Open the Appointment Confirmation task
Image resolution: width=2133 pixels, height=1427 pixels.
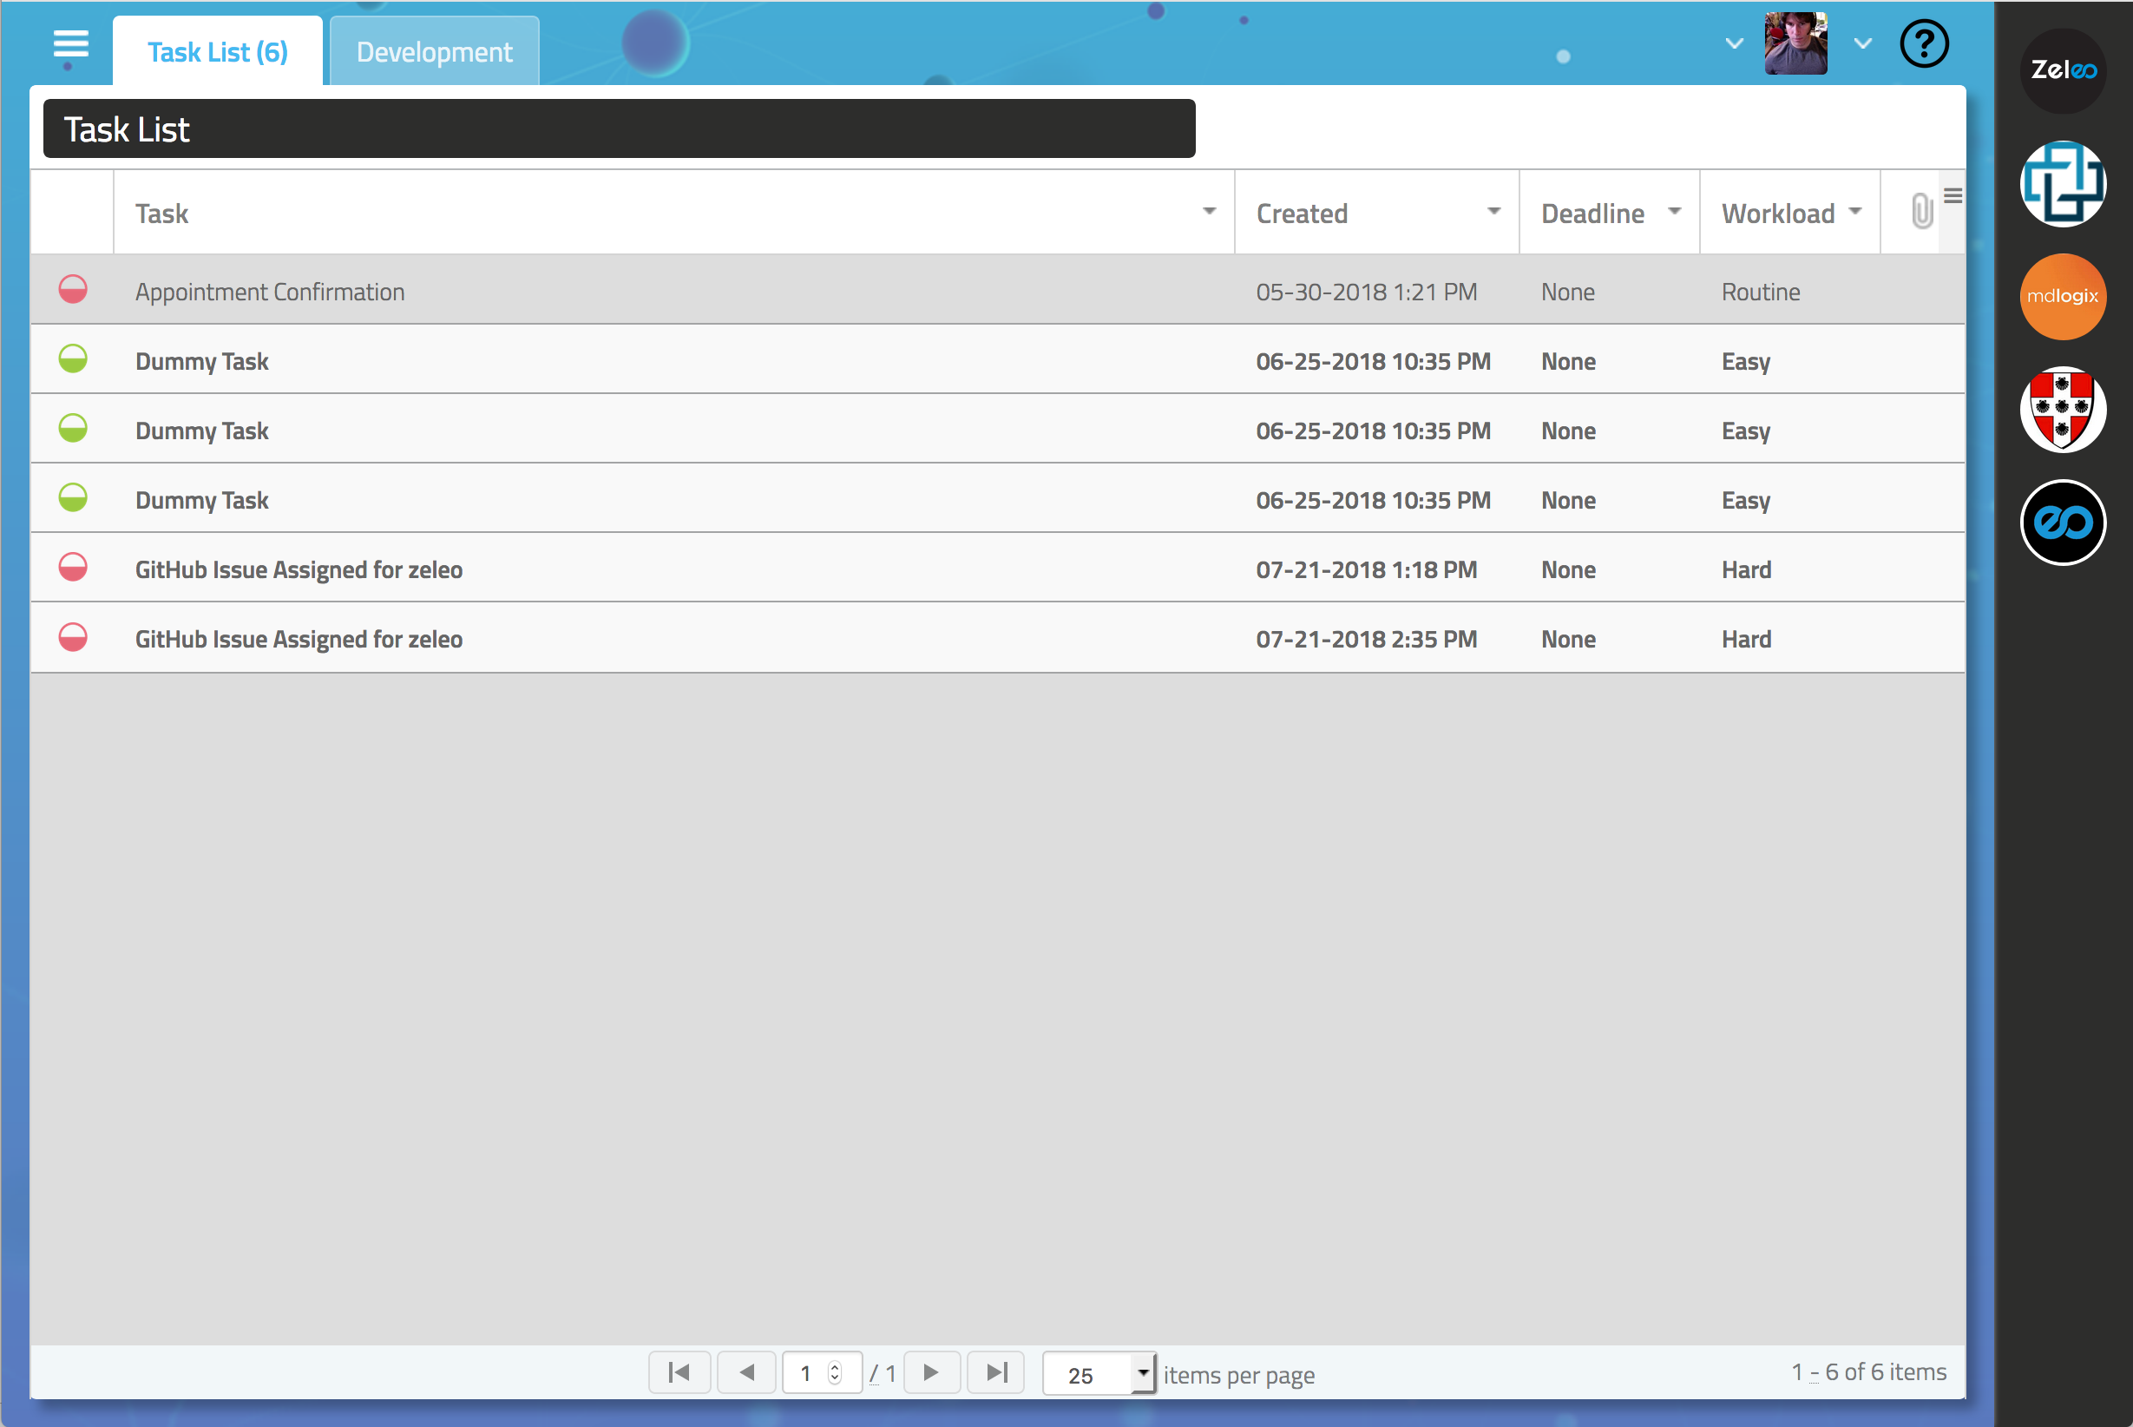point(270,293)
